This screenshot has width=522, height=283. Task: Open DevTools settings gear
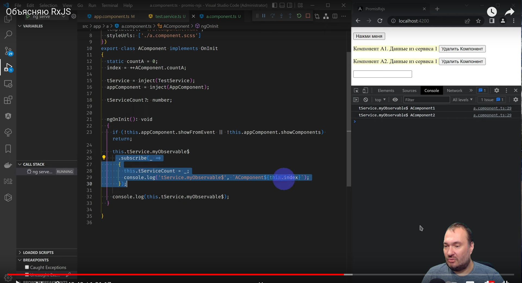tap(496, 90)
